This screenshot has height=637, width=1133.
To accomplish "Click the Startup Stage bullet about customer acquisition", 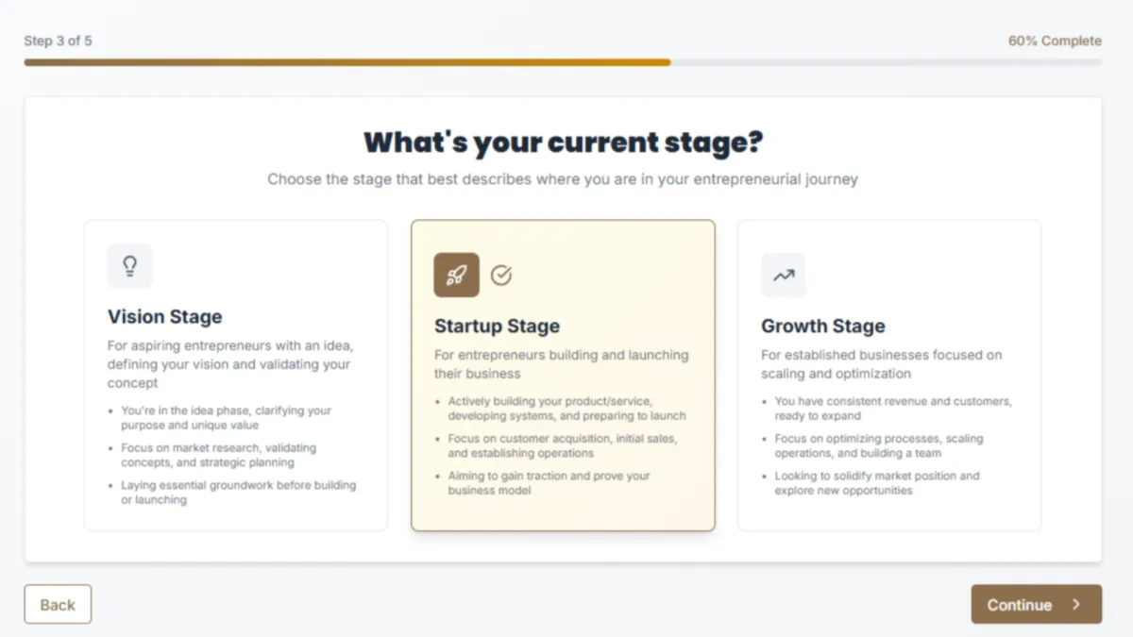I will pos(562,445).
